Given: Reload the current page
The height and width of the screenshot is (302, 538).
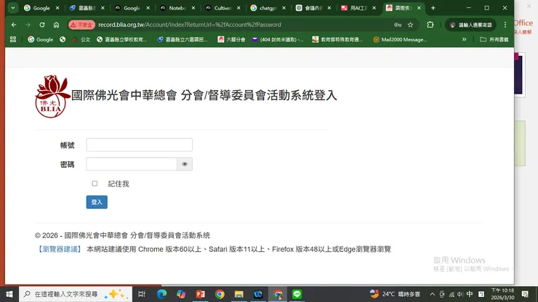Looking at the screenshot, I should [x=42, y=25].
